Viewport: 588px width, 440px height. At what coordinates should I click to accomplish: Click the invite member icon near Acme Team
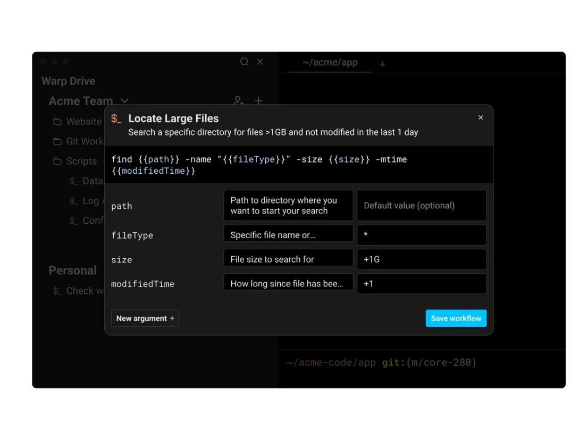pyautogui.click(x=238, y=100)
